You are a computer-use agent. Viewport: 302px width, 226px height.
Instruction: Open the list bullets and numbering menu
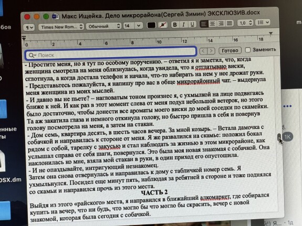(263, 23)
